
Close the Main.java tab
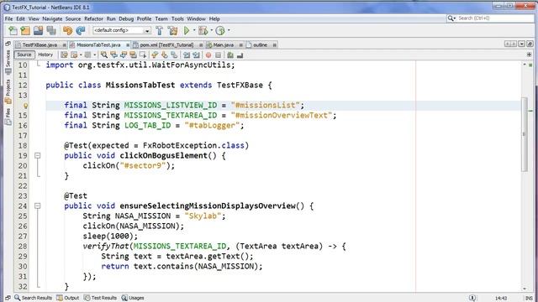[241, 45]
